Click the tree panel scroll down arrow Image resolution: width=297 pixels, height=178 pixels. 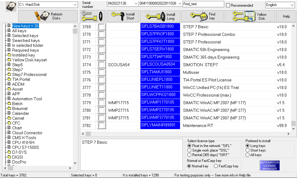click(75, 163)
